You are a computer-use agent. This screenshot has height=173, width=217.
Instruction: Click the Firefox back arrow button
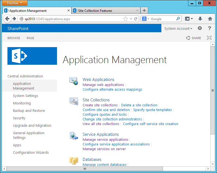[x=7, y=19]
